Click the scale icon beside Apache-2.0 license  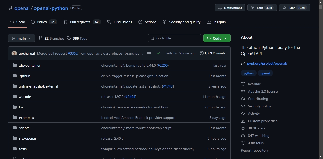coord(243,91)
